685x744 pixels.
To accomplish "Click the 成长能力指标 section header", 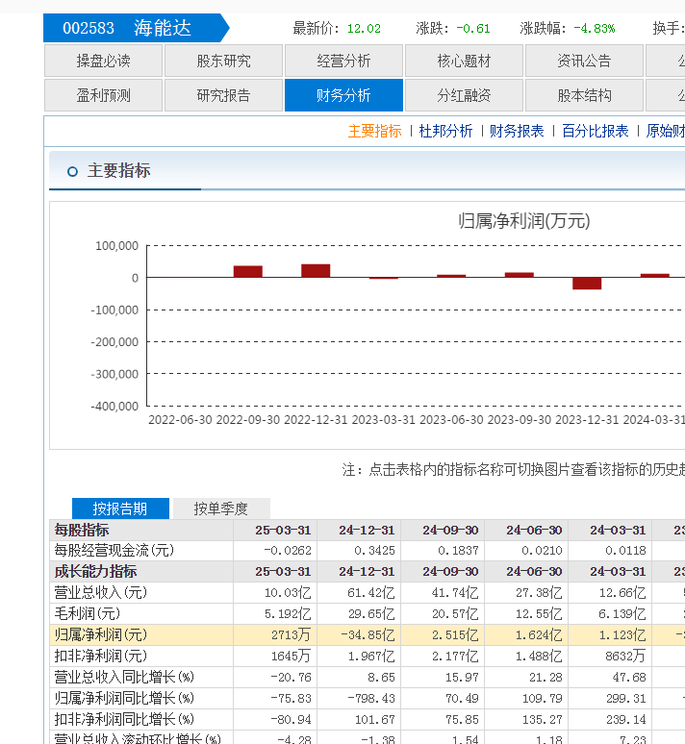I will click(95, 572).
